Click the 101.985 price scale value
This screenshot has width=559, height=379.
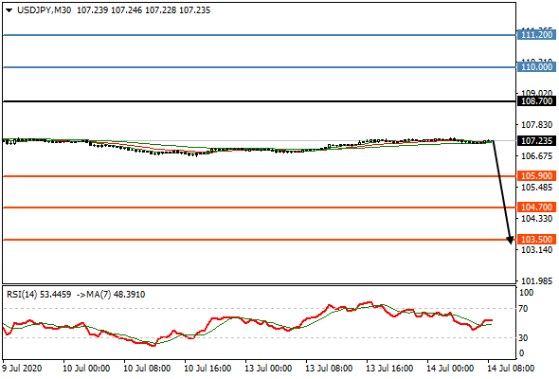point(536,281)
